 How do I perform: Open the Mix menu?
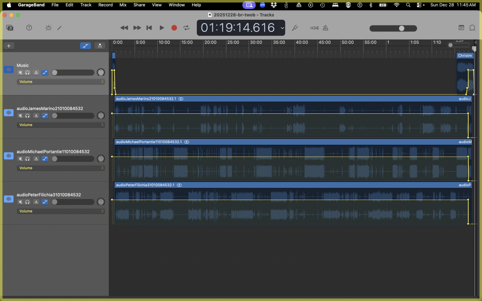point(123,5)
